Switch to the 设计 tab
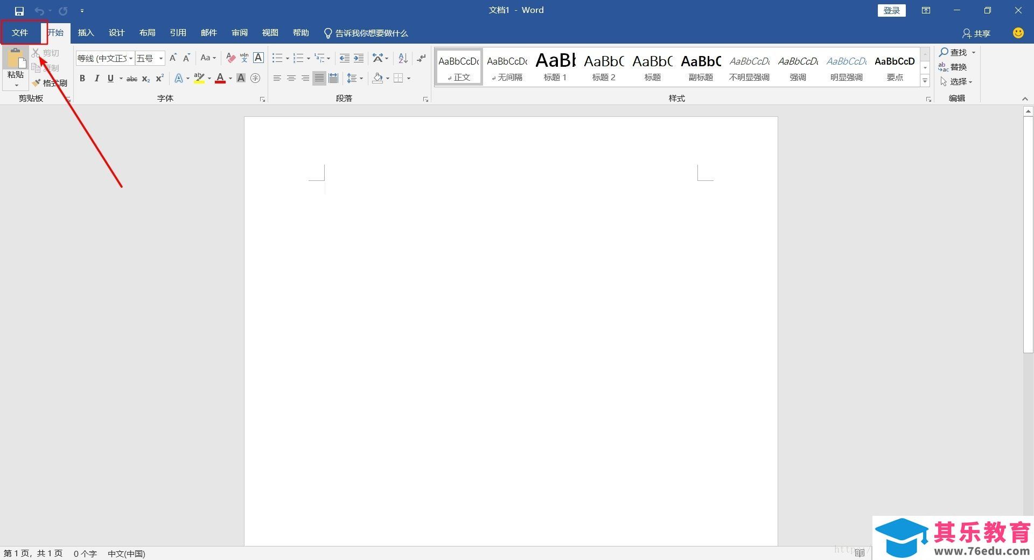 pos(116,33)
